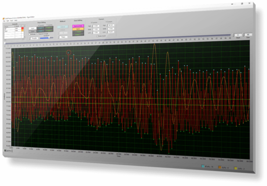This screenshot has height=186, width=267.
Task: Open the File menu
Action: [x=4, y=21]
